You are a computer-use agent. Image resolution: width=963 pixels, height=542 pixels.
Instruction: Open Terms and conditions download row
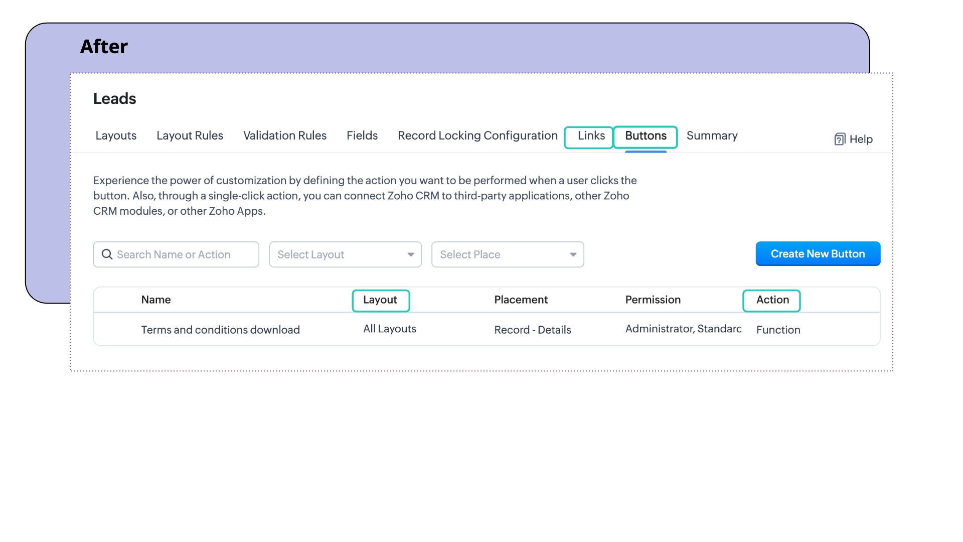(x=220, y=330)
